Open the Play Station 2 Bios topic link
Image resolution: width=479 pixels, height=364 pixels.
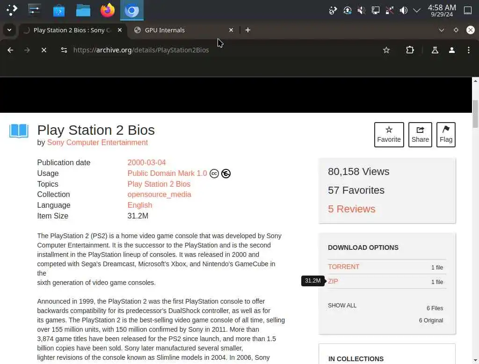[159, 184]
